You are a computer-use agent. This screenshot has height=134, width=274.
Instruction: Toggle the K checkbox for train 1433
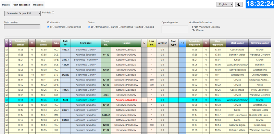pos(7,100)
